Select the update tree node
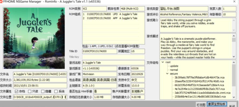The image size is (239, 107). click(x=174, y=66)
